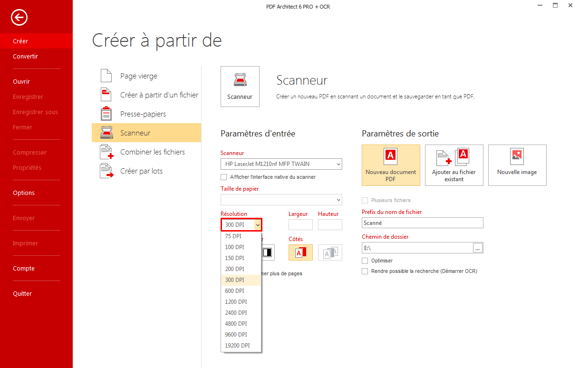Choose 4800 DPI from the resolution list

click(241, 324)
